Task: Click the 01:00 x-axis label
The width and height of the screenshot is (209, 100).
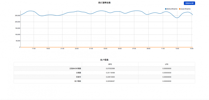Action: pos(91,49)
